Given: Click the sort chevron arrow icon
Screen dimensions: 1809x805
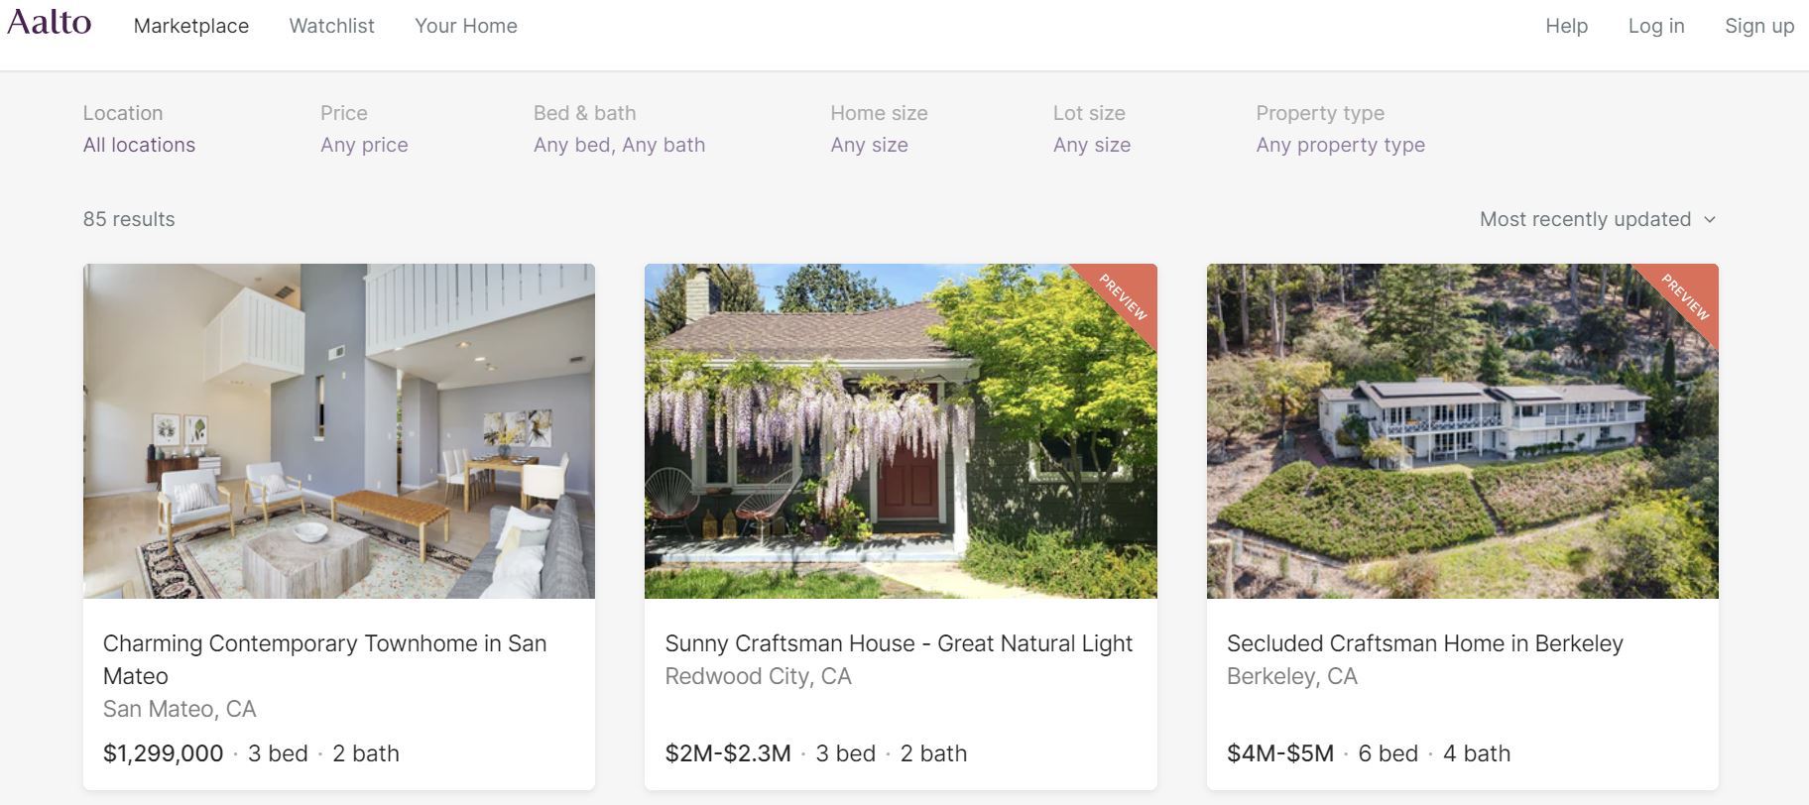Looking at the screenshot, I should point(1709,219).
